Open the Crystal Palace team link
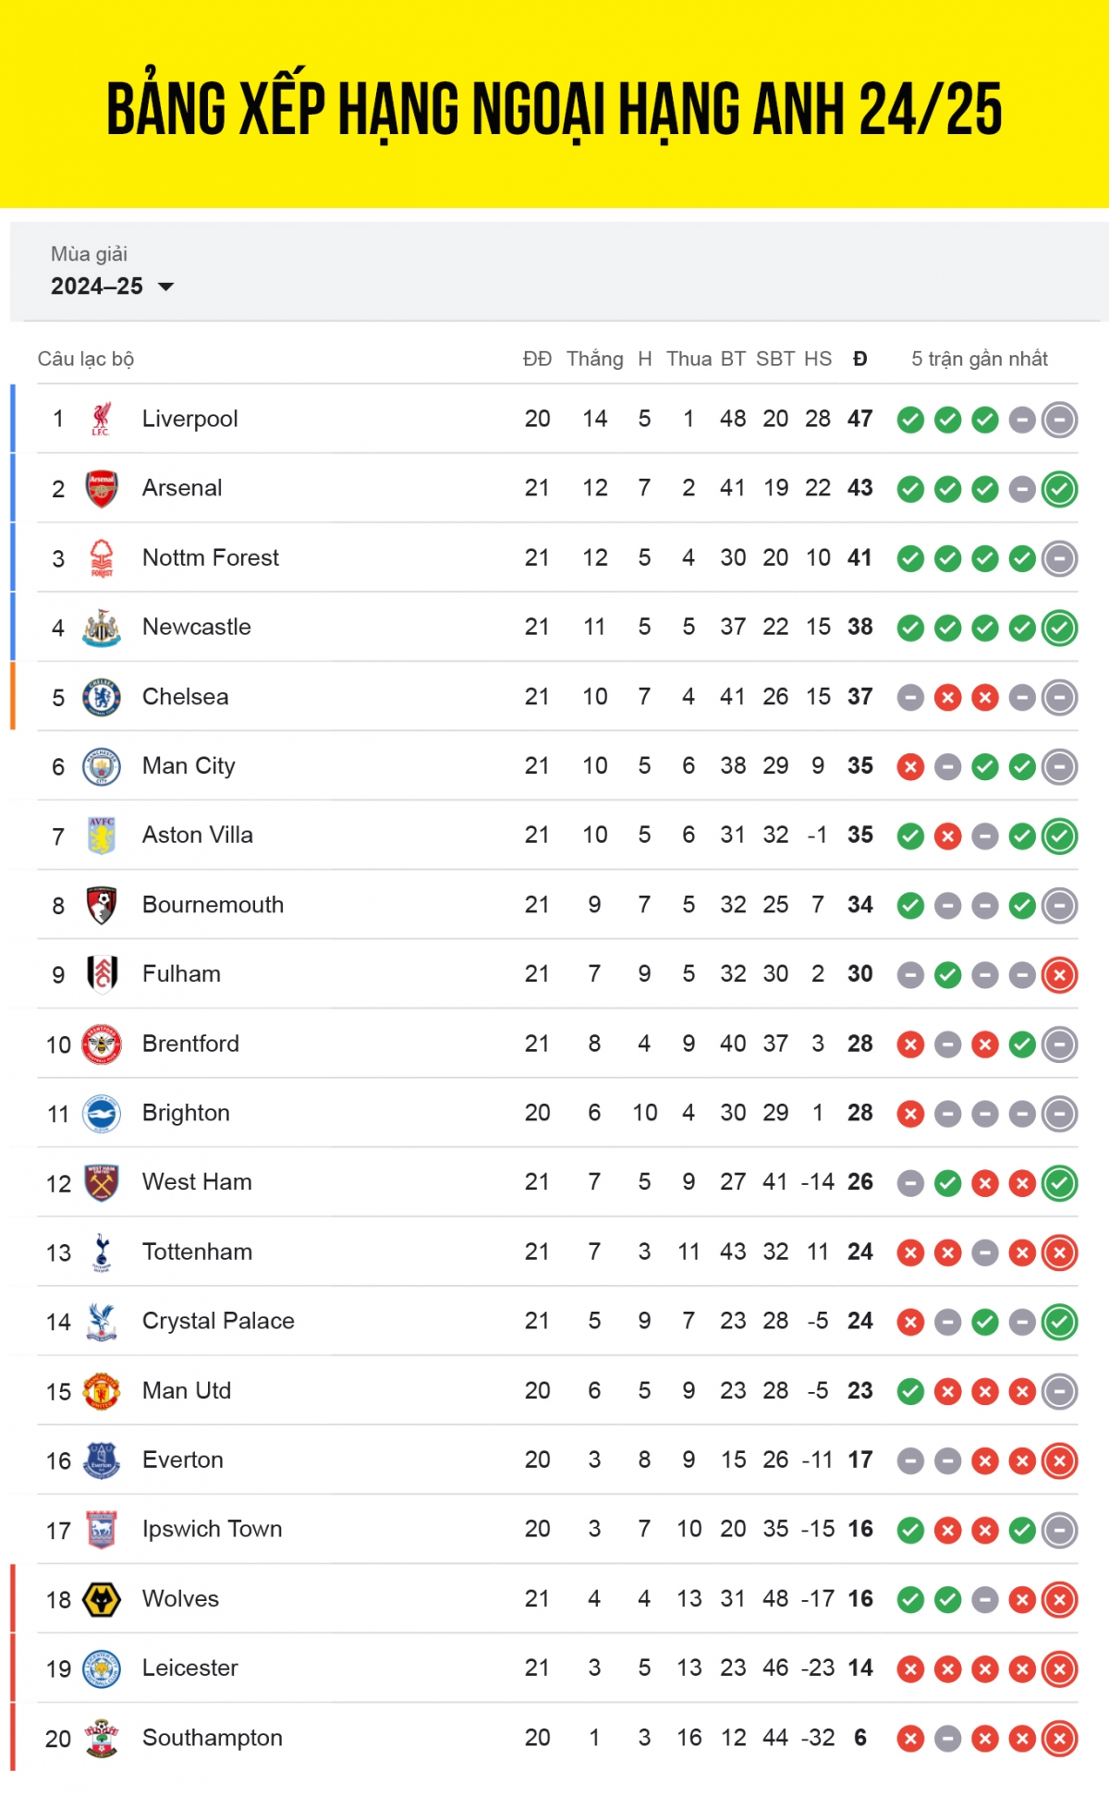Image resolution: width=1109 pixels, height=1796 pixels. point(218,1321)
